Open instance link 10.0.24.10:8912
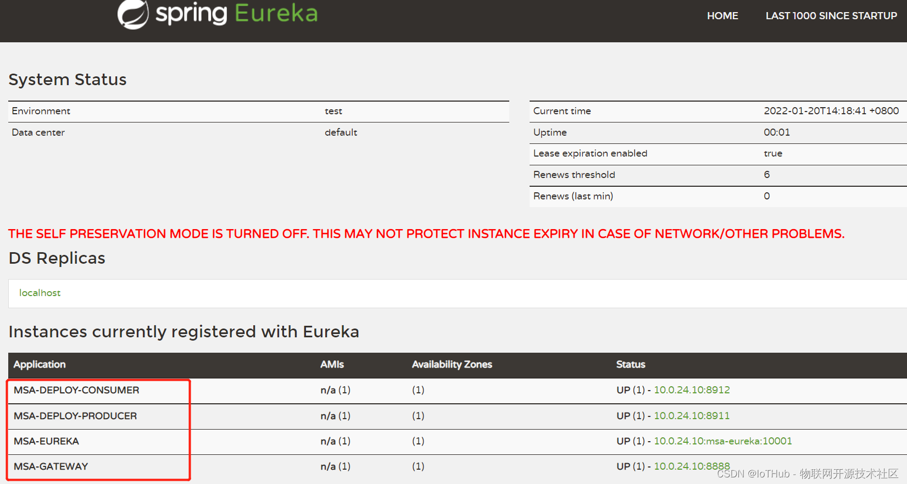The height and width of the screenshot is (484, 907). tap(692, 390)
